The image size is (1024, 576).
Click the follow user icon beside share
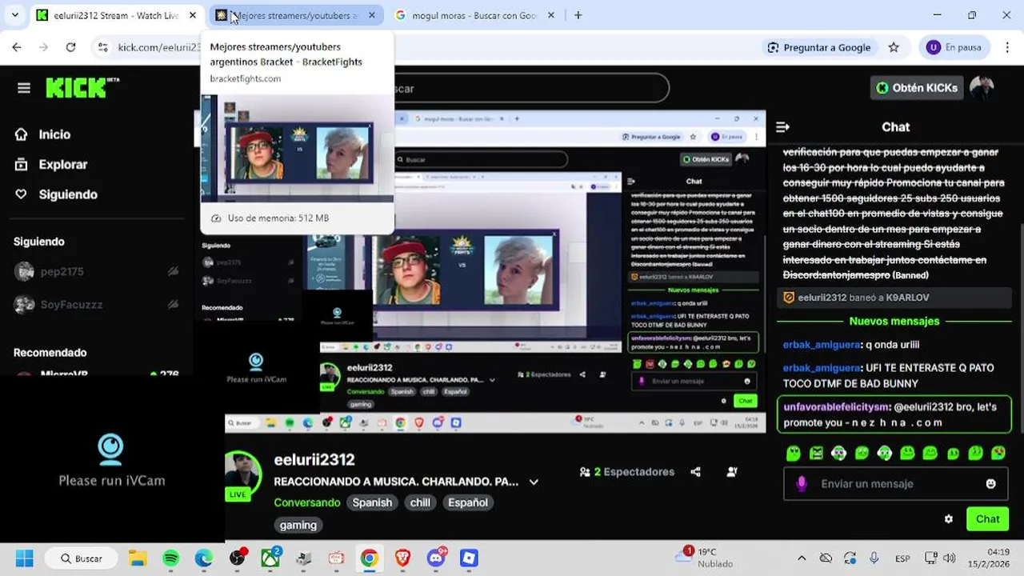point(732,472)
